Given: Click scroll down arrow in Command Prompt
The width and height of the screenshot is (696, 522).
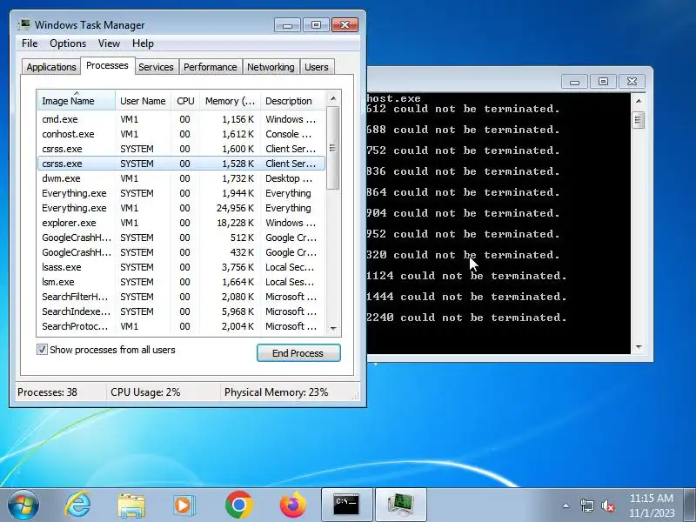Looking at the screenshot, I should click(x=639, y=346).
